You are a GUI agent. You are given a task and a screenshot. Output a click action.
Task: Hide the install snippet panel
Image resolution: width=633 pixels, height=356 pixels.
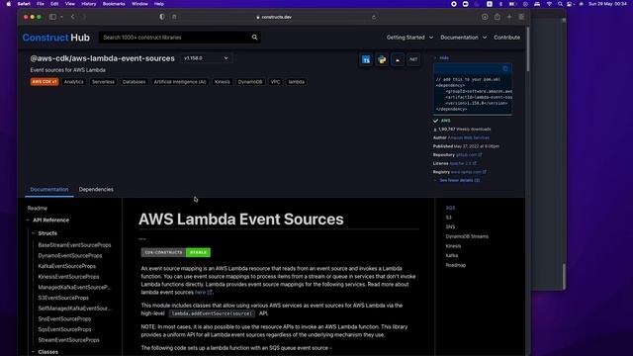[441, 57]
